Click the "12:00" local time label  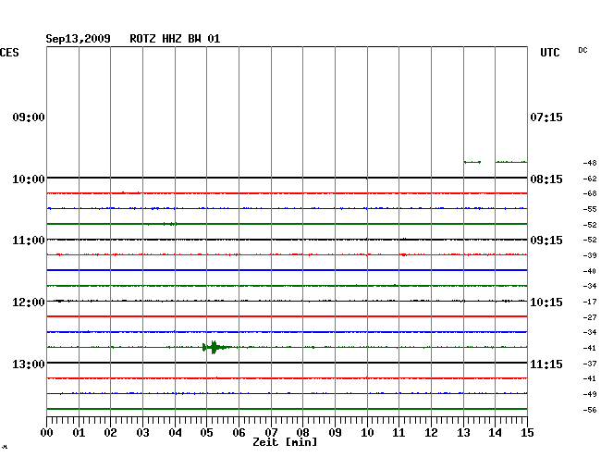[x=29, y=303]
